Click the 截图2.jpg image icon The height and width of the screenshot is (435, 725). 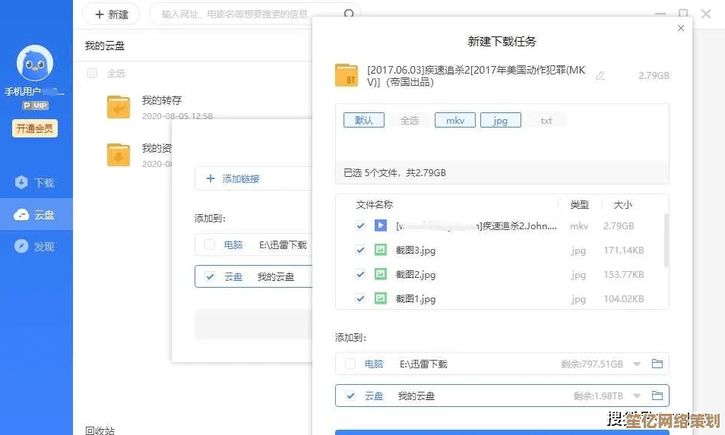click(381, 274)
